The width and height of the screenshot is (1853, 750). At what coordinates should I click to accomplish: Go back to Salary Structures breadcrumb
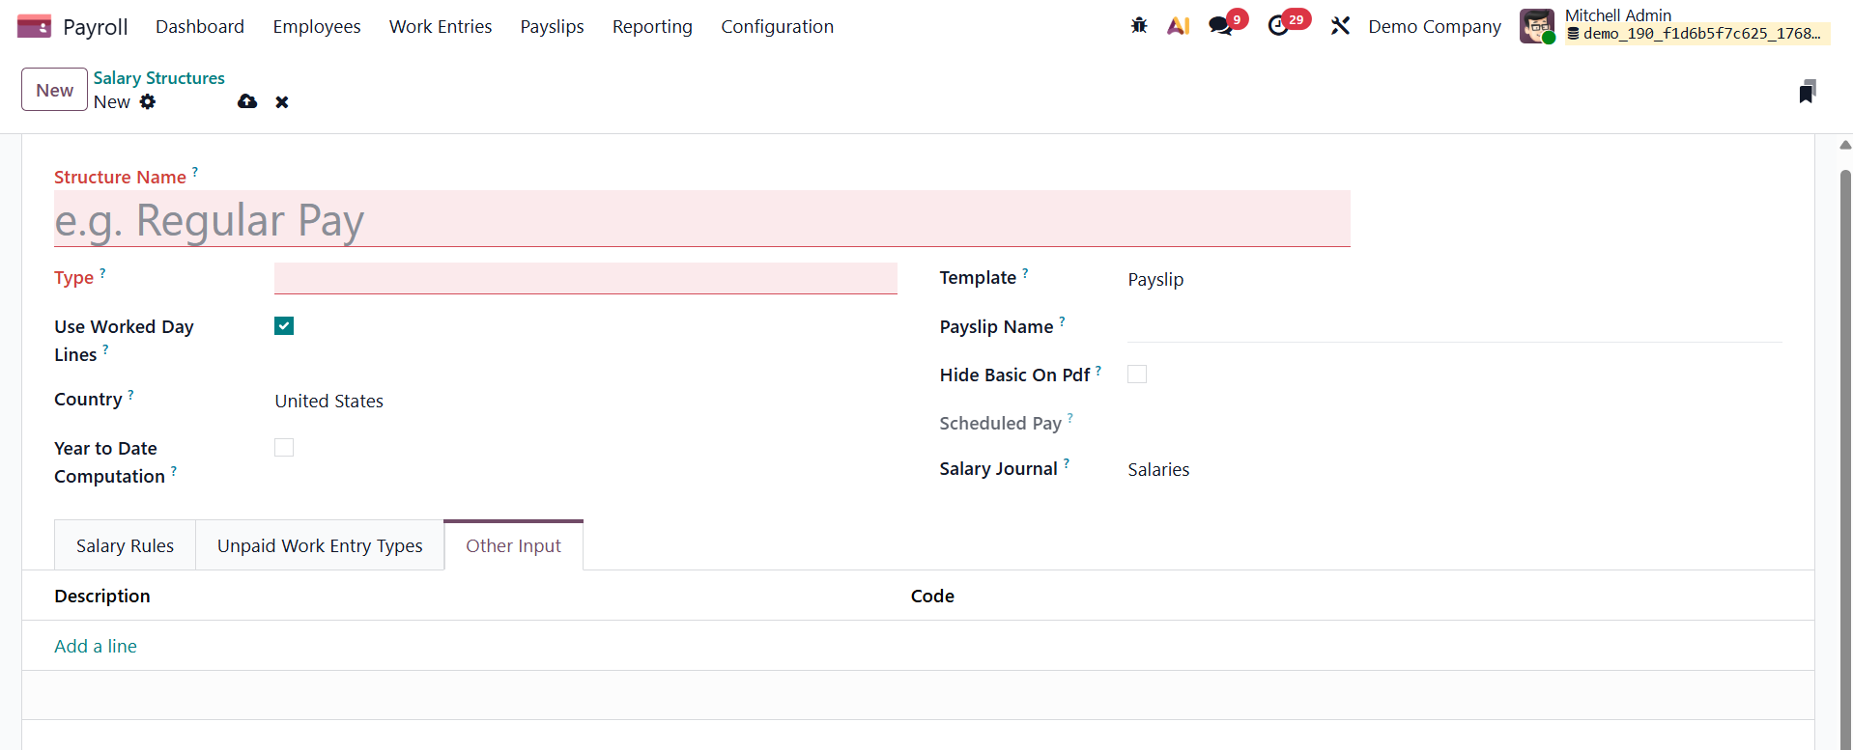click(159, 78)
